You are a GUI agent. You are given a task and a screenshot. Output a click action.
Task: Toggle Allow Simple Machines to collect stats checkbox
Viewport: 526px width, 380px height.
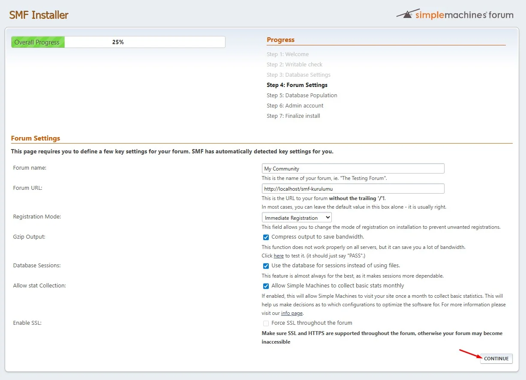pos(266,286)
